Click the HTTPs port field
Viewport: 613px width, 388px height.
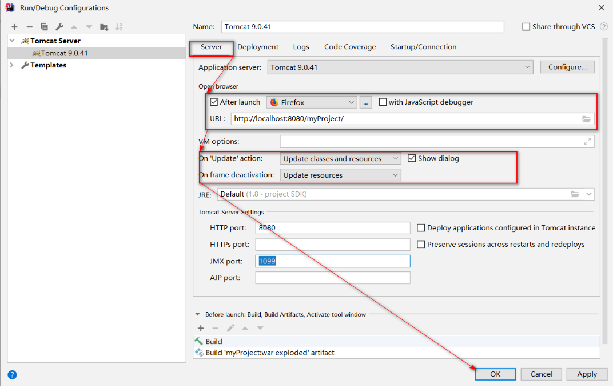[x=333, y=244]
